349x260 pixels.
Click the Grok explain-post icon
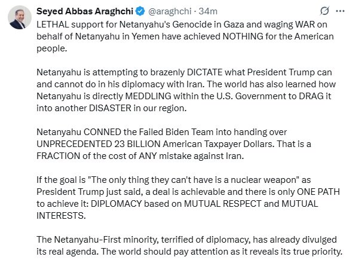[324, 11]
